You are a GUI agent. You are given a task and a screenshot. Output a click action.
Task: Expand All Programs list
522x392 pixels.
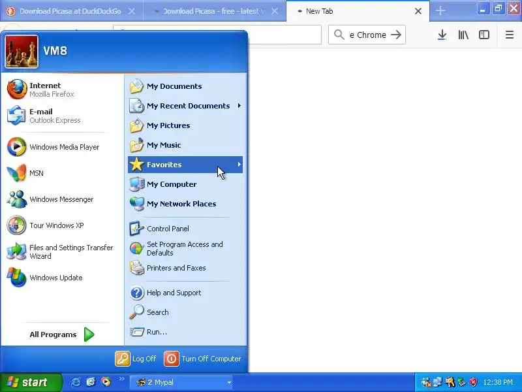[x=62, y=335]
